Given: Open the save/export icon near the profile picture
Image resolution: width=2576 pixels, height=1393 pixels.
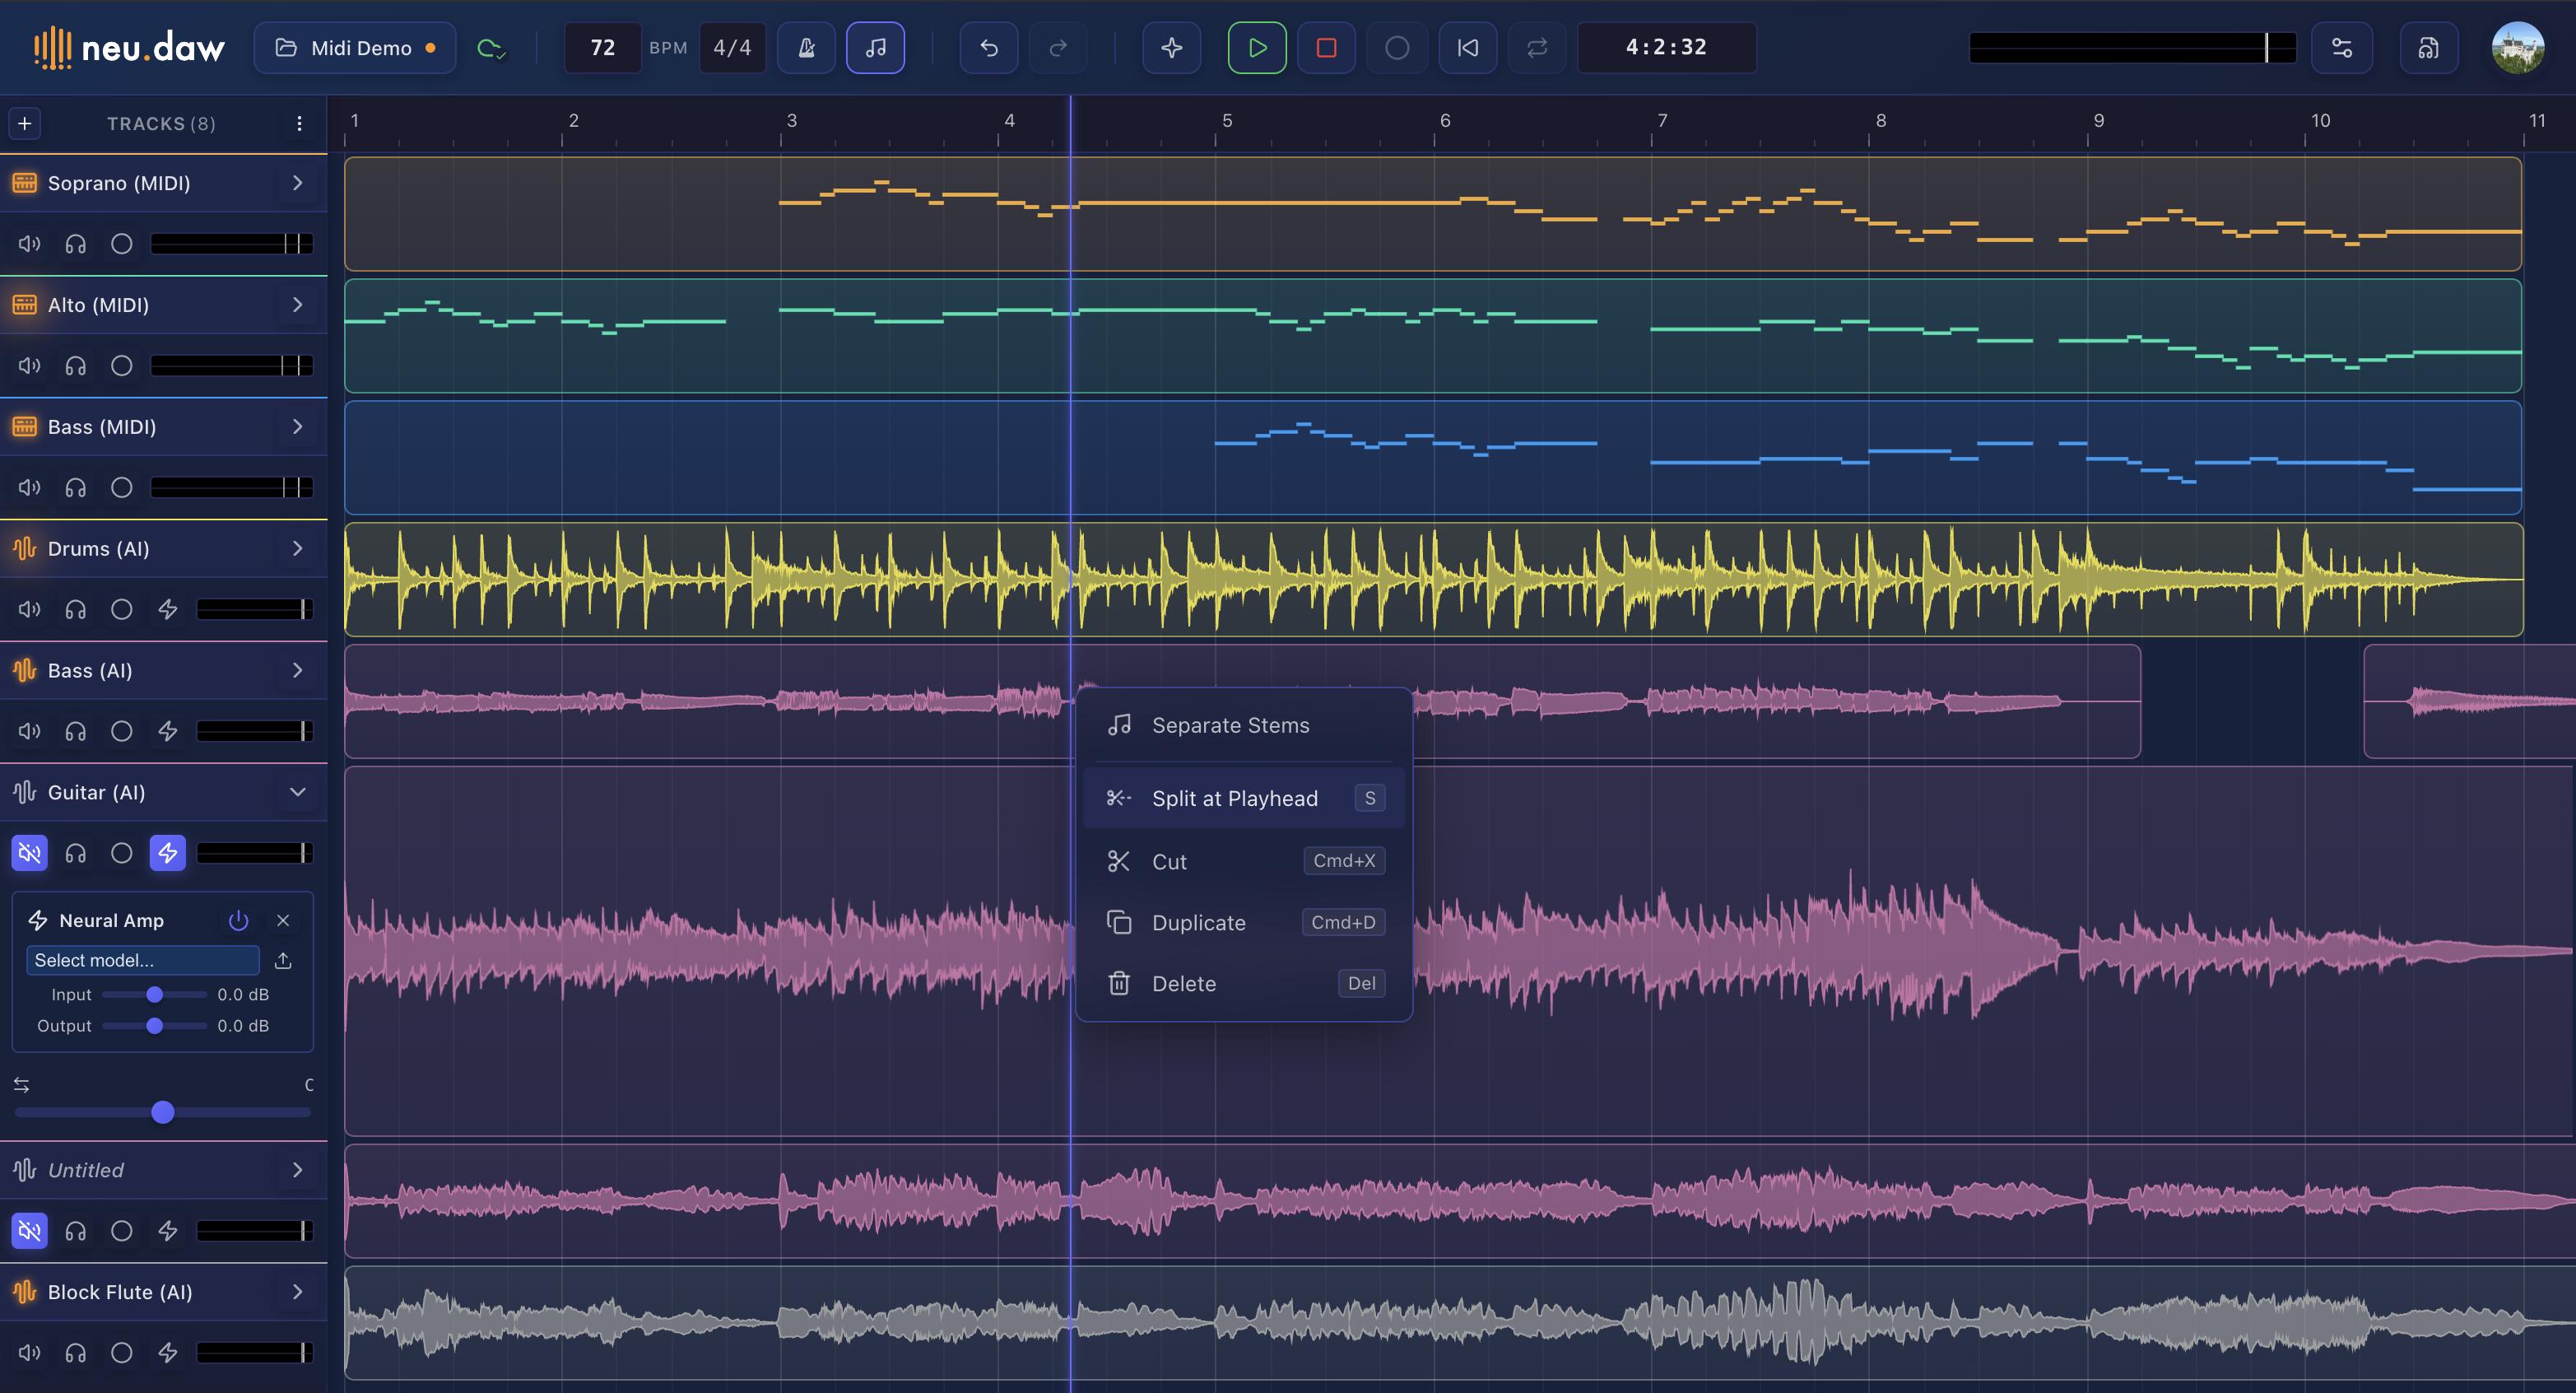Looking at the screenshot, I should (2428, 47).
